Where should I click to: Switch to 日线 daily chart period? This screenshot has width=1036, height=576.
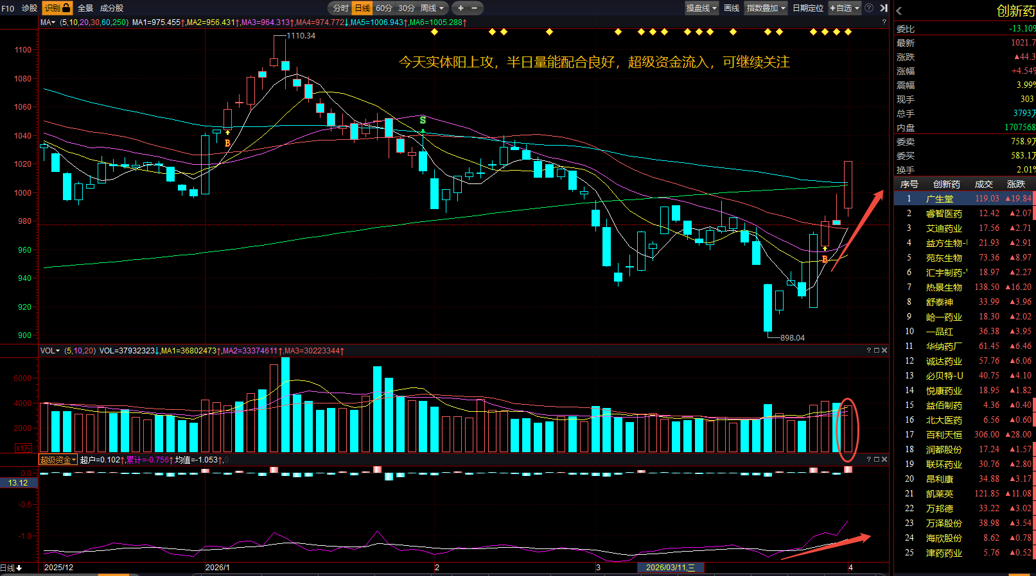point(363,8)
